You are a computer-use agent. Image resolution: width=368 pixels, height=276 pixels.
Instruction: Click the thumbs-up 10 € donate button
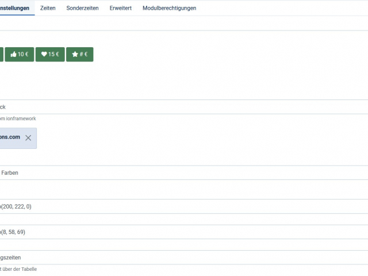20,54
